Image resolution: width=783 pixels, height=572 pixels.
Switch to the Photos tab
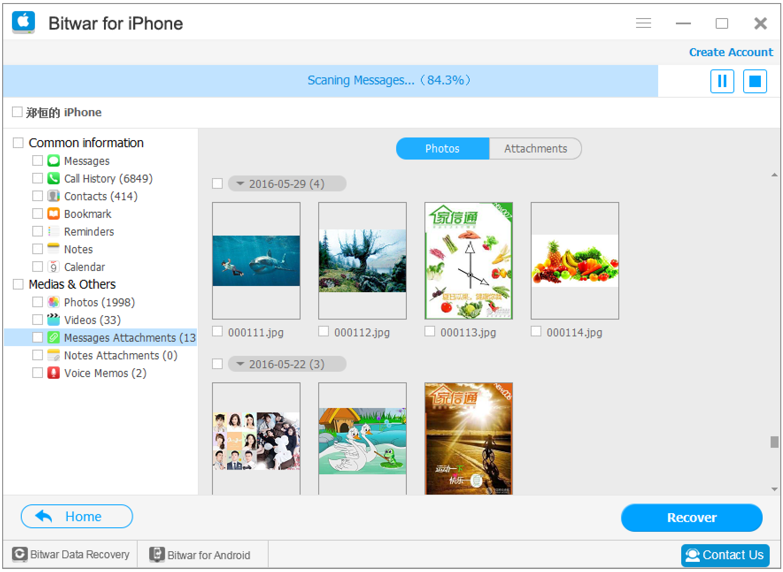(x=442, y=149)
